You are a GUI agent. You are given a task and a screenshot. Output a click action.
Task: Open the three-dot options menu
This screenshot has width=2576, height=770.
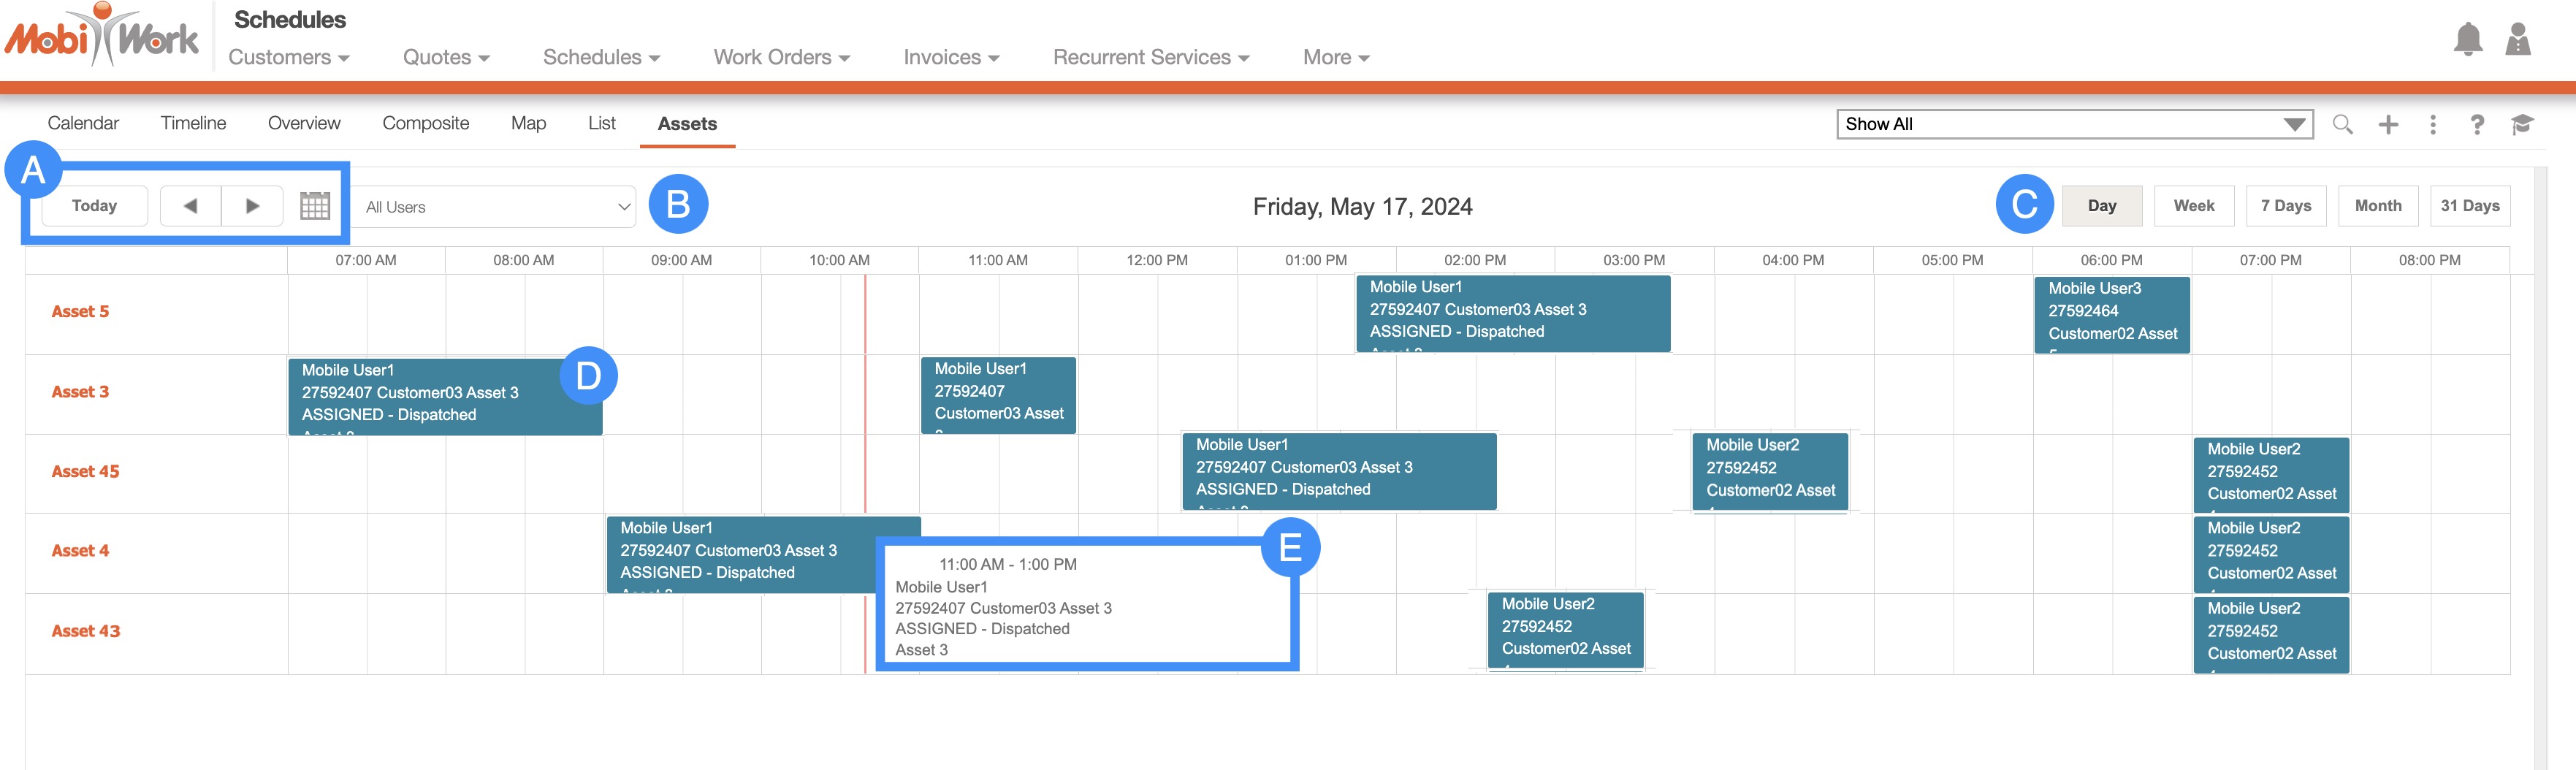coord(2432,124)
